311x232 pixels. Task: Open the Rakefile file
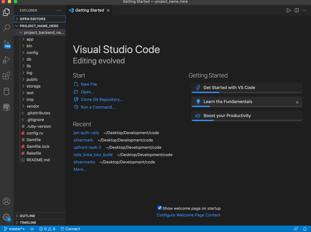[40, 153]
